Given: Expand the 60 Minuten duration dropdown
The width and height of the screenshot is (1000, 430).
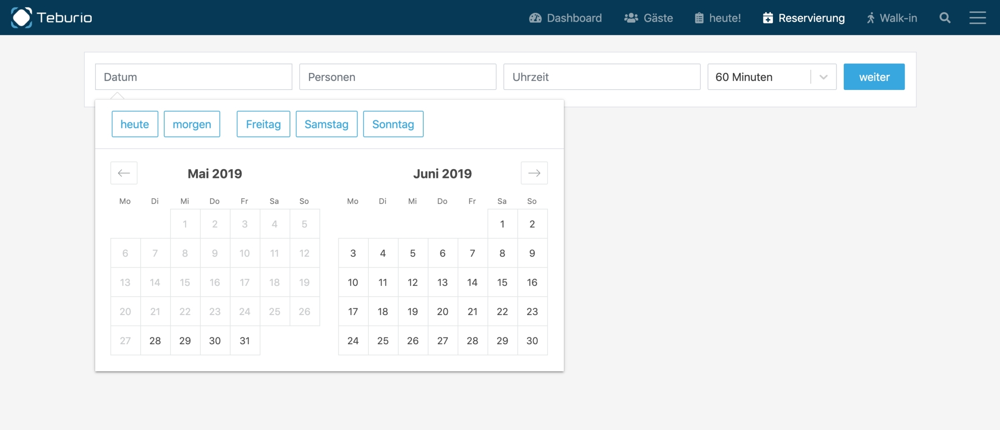Looking at the screenshot, I should 823,77.
